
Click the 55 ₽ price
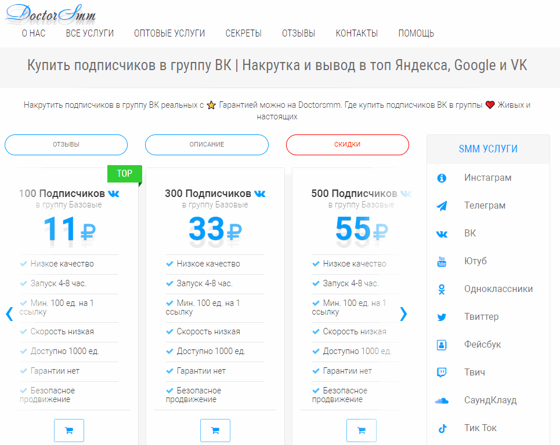point(362,229)
